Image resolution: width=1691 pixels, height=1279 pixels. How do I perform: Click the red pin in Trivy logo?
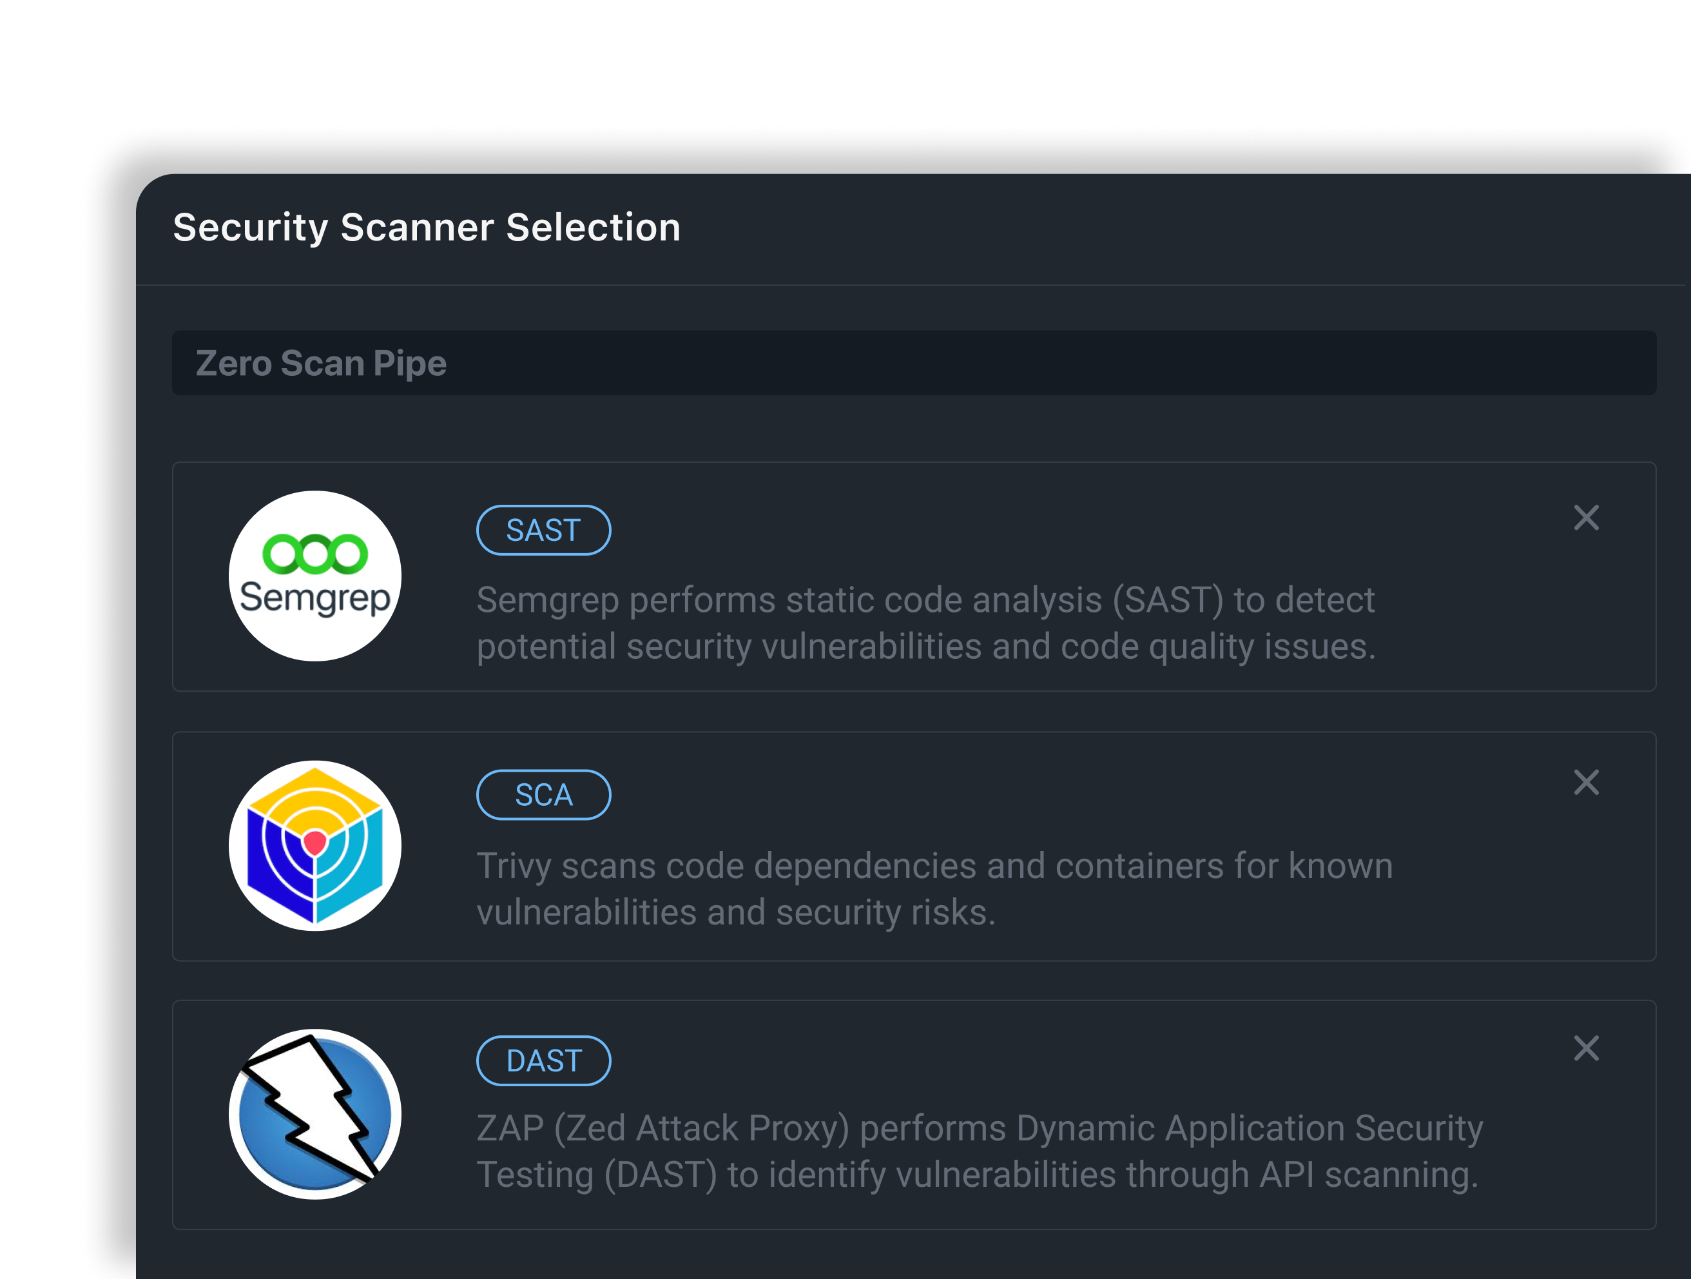pyautogui.click(x=315, y=842)
